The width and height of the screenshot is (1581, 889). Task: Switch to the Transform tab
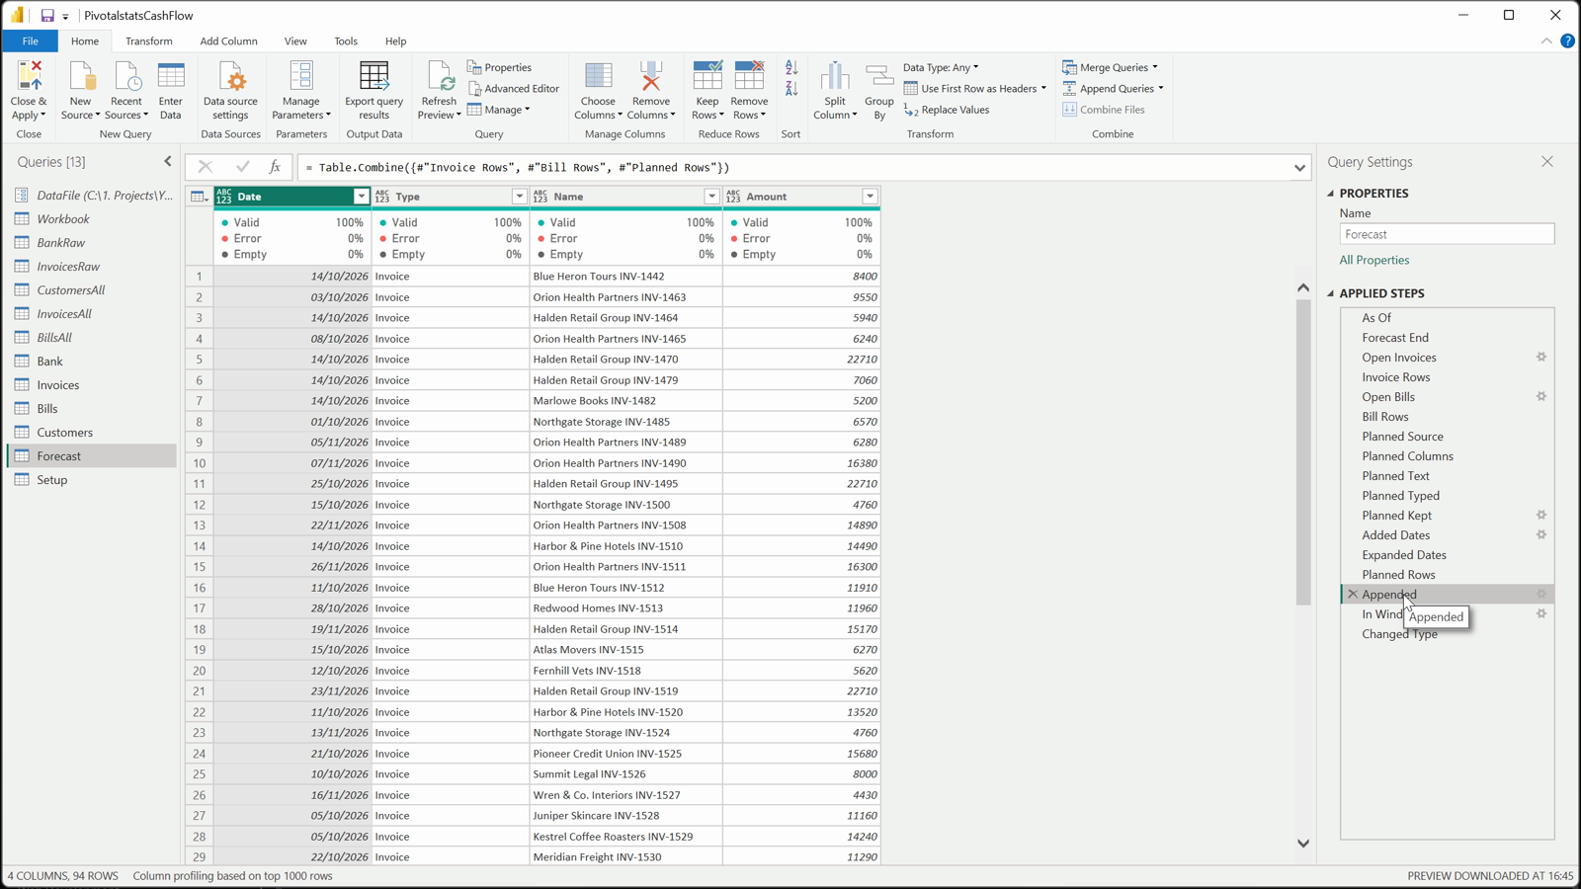coord(149,41)
